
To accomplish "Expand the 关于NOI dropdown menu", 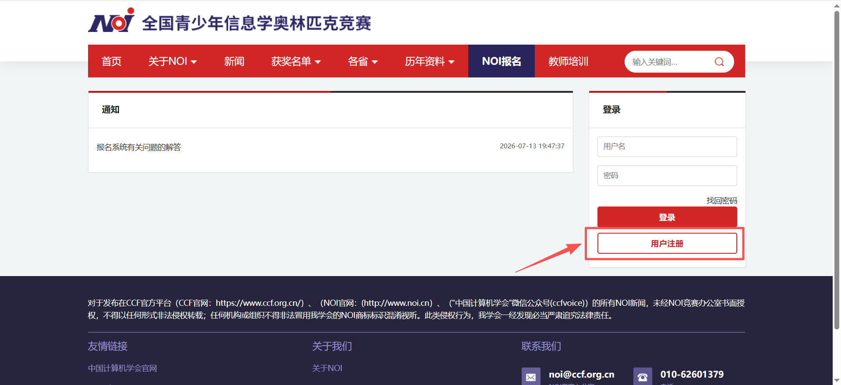I will pos(173,61).
